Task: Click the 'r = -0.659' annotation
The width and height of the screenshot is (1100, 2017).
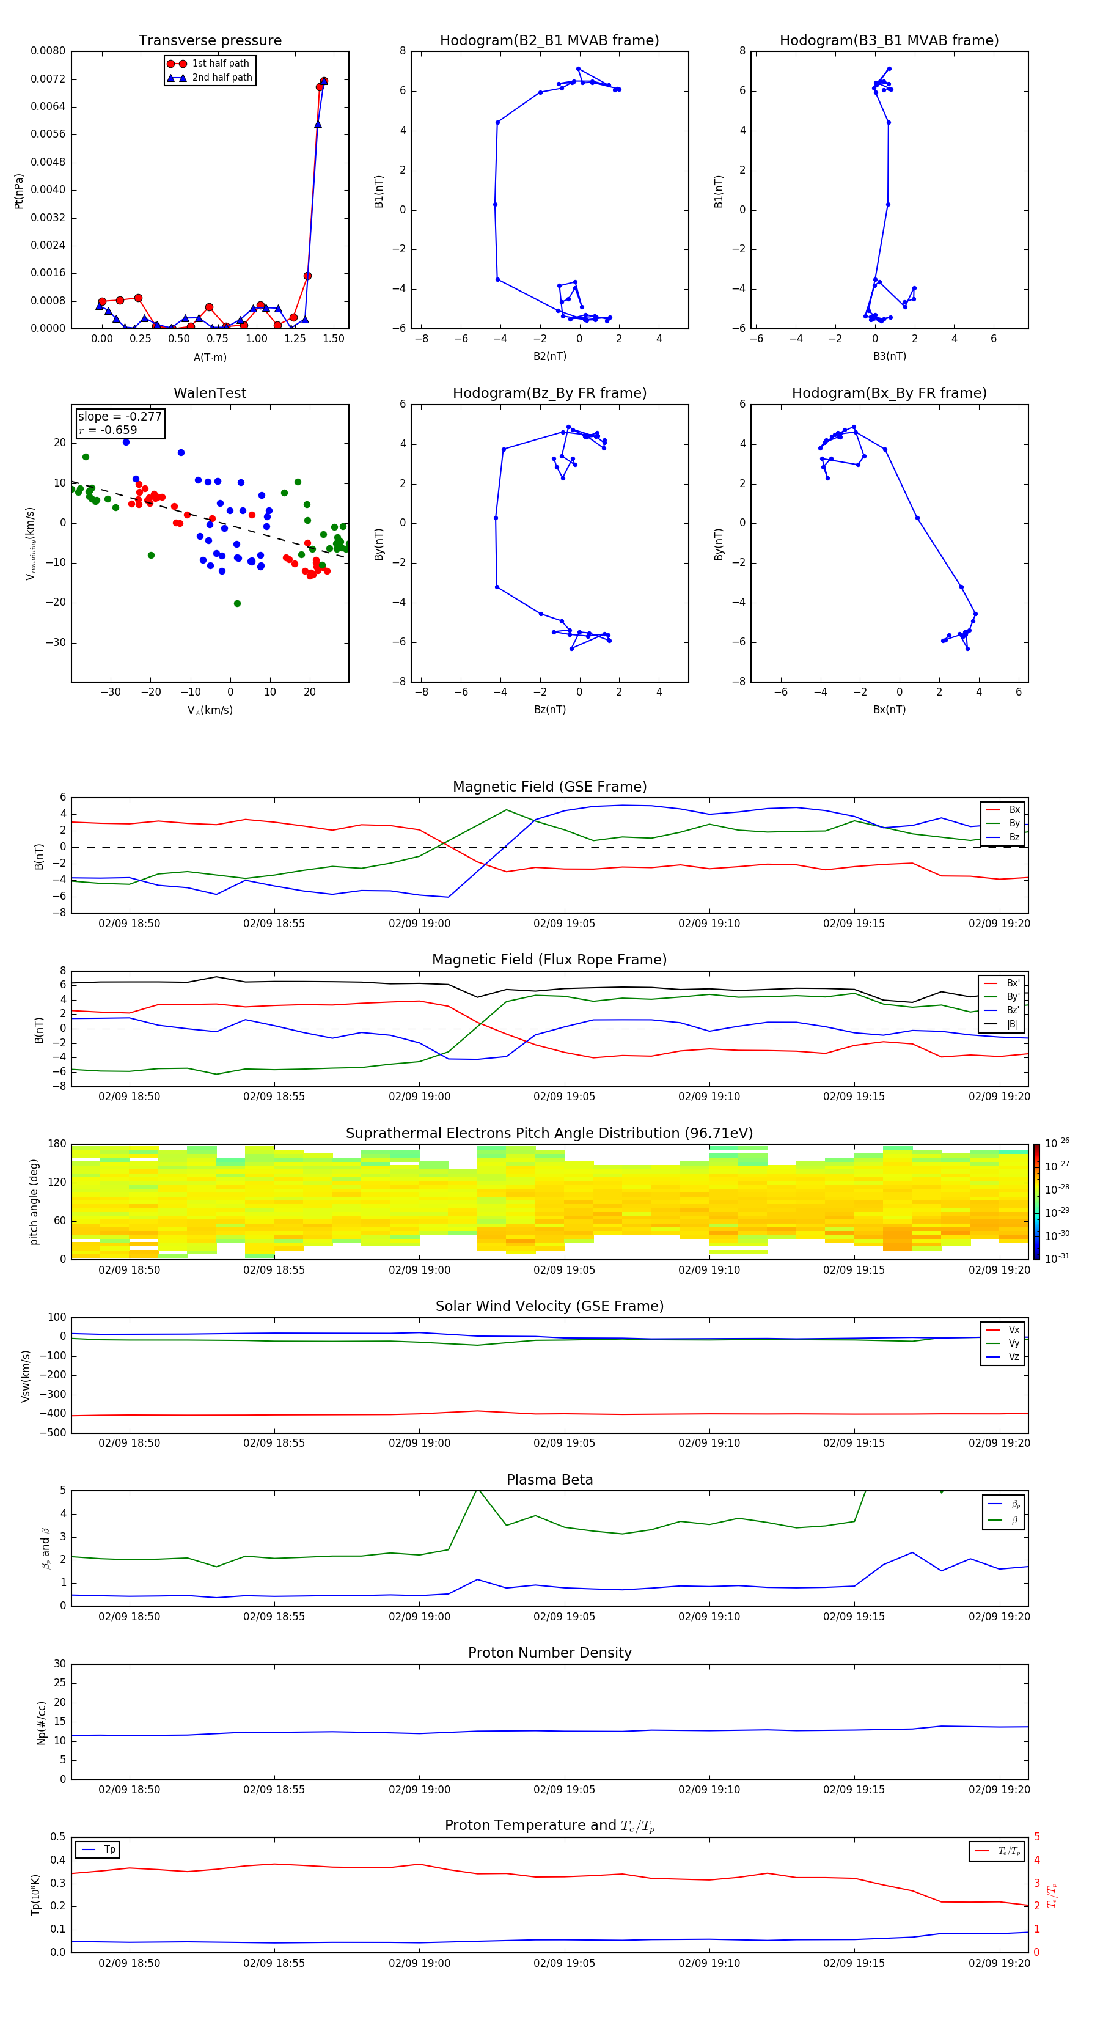Action: (108, 430)
